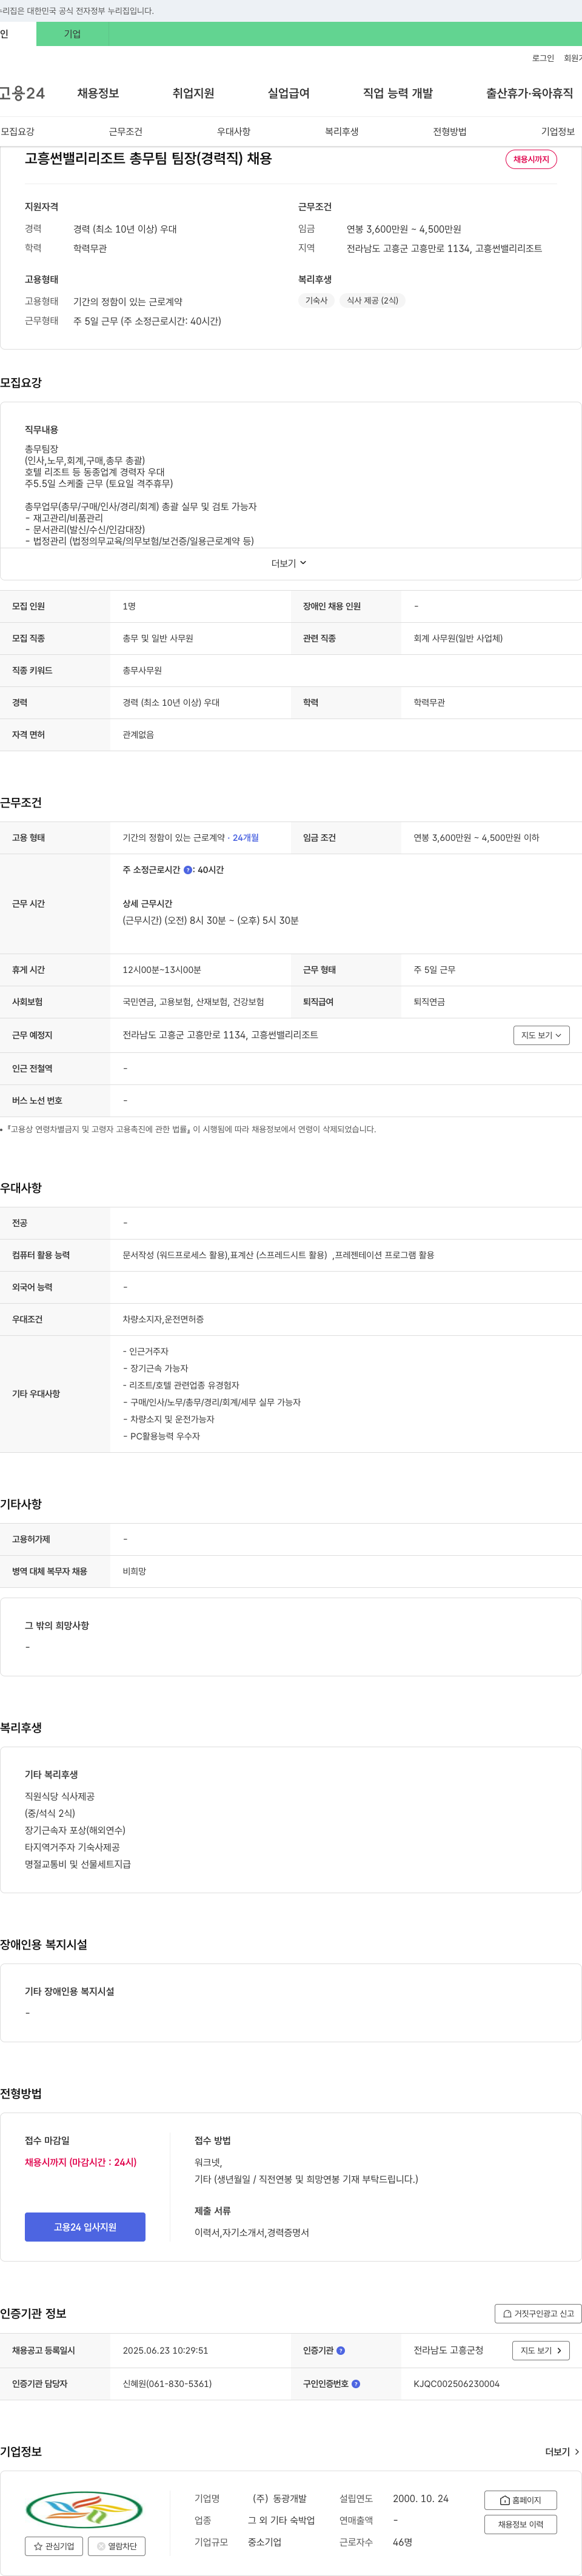
Task: Jump to the 근무조건 section tab
Action: click(125, 132)
